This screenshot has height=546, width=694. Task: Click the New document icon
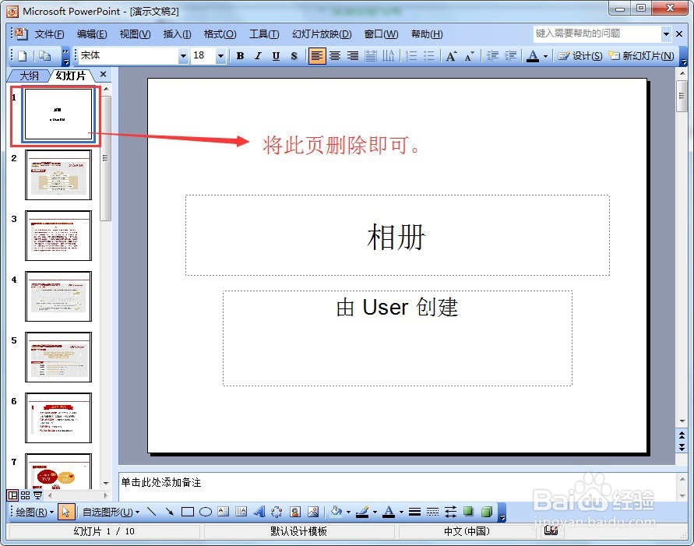click(22, 56)
